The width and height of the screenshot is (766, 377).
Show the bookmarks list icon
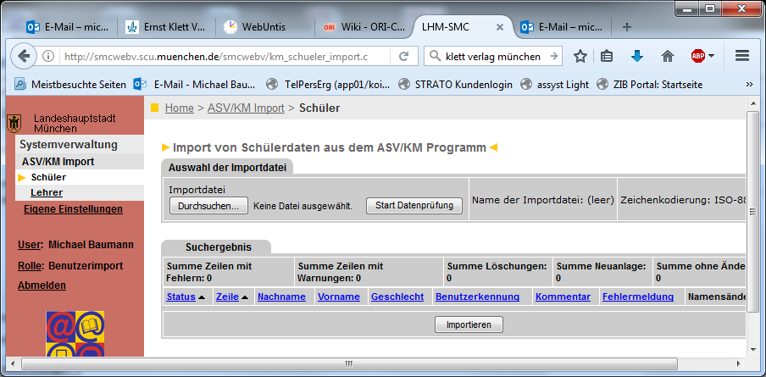pos(607,57)
